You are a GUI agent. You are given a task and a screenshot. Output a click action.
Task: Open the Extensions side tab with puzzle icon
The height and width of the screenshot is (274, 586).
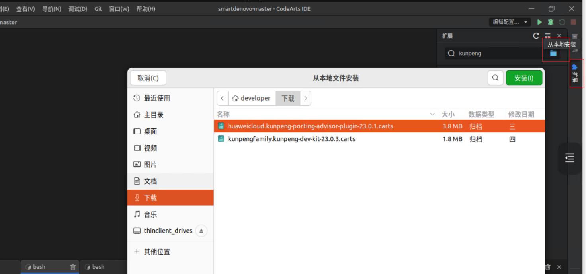[x=575, y=74]
